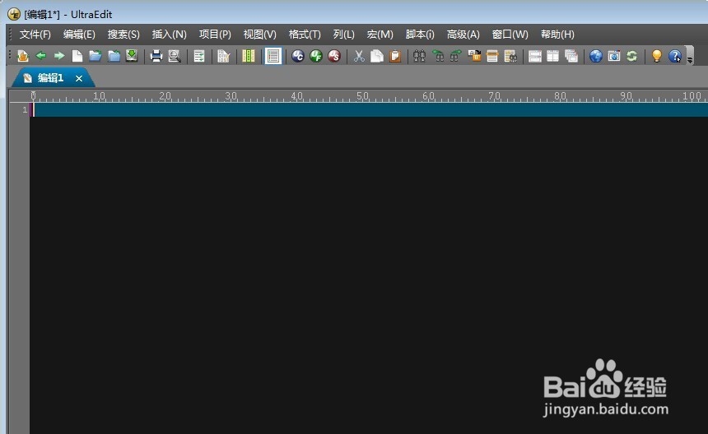The width and height of the screenshot is (708, 434).
Task: Click the hex edit mode icon
Action: tap(223, 56)
